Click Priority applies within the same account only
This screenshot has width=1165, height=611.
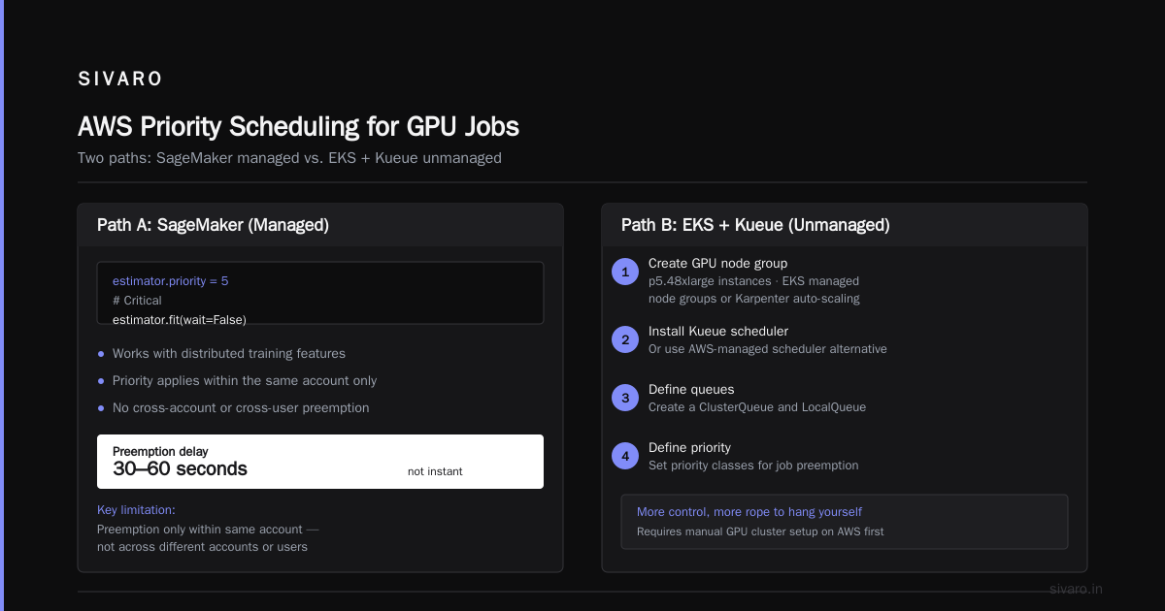coord(245,381)
